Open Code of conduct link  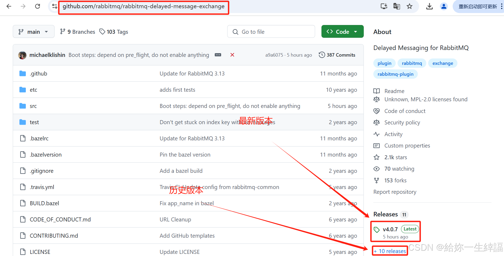pos(399,111)
